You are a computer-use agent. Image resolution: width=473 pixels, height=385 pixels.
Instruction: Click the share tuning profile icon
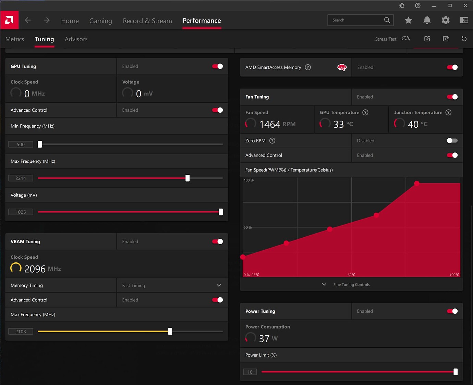click(x=446, y=39)
